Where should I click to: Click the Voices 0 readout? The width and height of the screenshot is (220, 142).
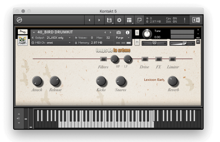(x=84, y=38)
